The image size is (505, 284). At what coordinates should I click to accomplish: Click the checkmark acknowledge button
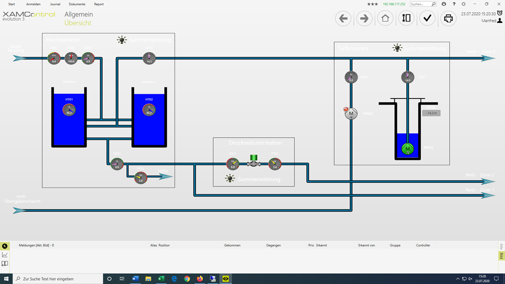tap(427, 19)
